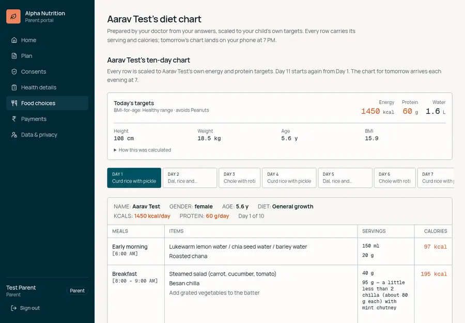Click the Roasted chana item
The image size is (465, 323).
[188, 256]
